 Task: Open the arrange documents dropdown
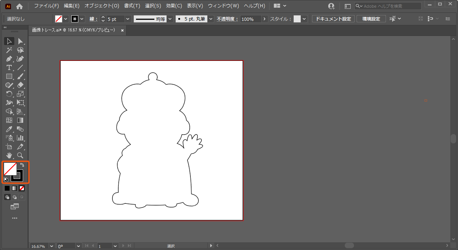coord(280,6)
